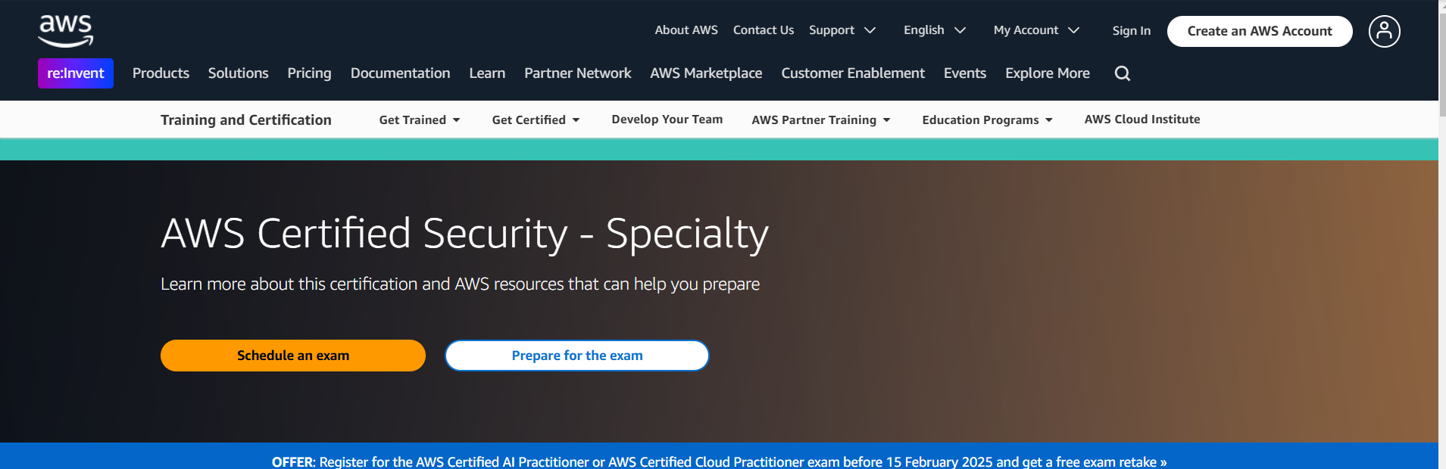Open the Events menu
This screenshot has width=1446, height=469.
[965, 73]
